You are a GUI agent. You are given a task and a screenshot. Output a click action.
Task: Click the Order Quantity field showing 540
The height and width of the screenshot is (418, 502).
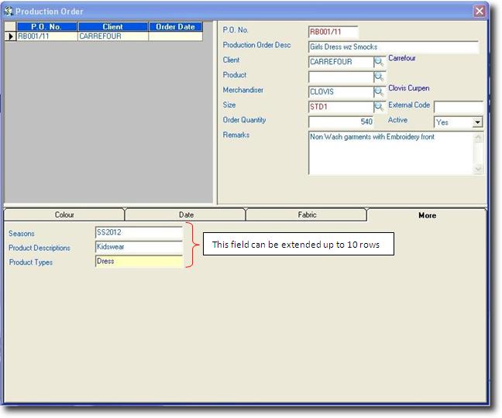pyautogui.click(x=342, y=122)
